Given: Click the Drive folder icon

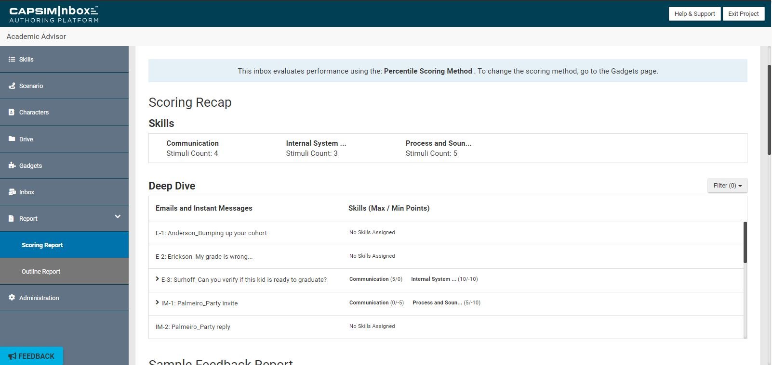Looking at the screenshot, I should point(12,139).
